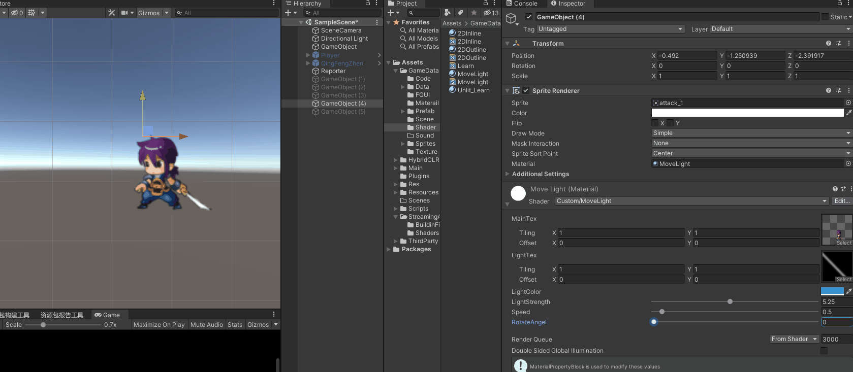Click the hidden objects counter in Scene toolbar
853x372 pixels.
pos(17,13)
